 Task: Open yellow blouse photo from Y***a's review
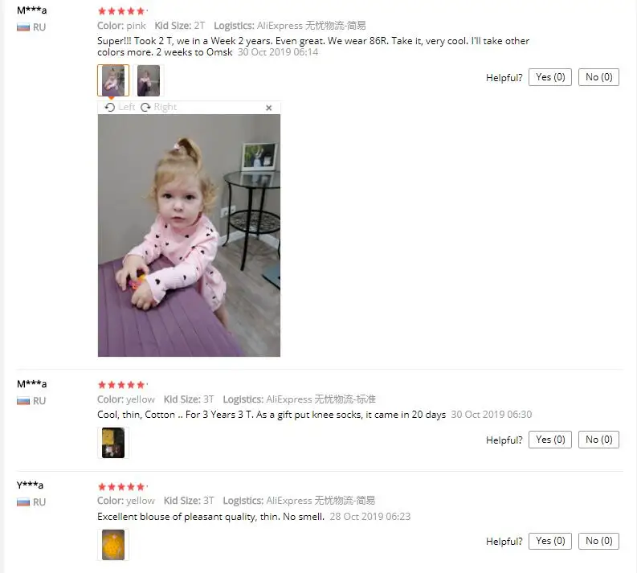(x=113, y=545)
